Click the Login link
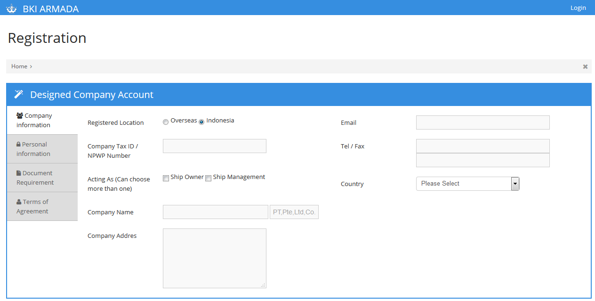Image resolution: width=595 pixels, height=301 pixels. 578,8
